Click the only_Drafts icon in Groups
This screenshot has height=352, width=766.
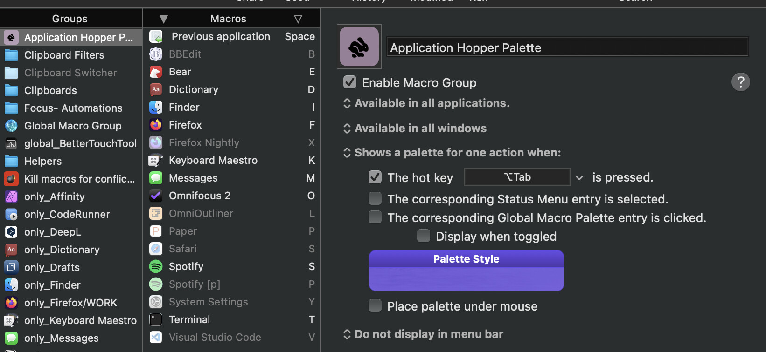pyautogui.click(x=11, y=267)
